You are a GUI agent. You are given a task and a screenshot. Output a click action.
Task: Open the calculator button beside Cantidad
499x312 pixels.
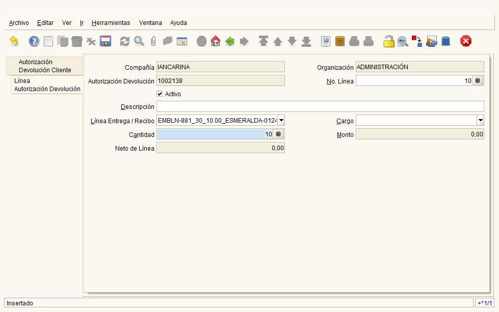pos(278,134)
